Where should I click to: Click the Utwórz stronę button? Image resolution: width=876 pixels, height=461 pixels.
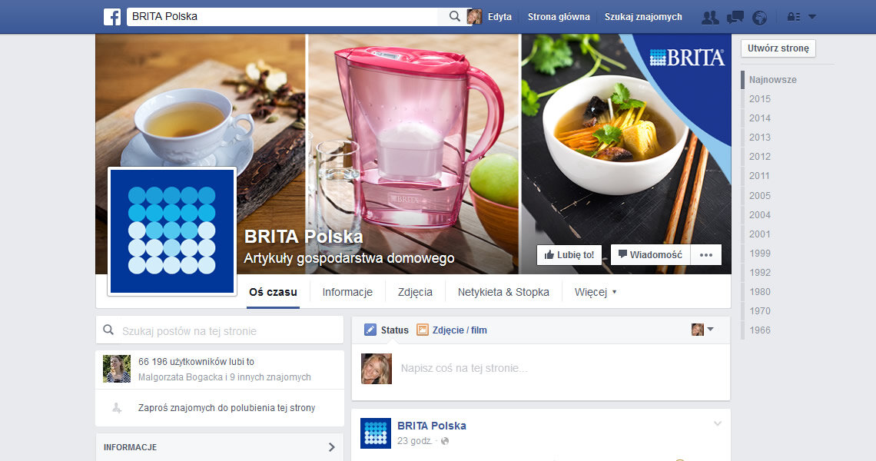pyautogui.click(x=778, y=48)
